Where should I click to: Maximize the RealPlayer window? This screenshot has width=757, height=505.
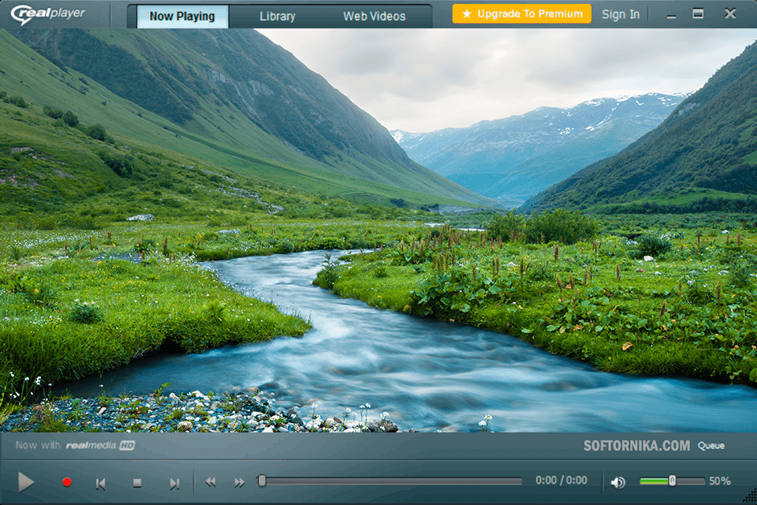[x=698, y=13]
